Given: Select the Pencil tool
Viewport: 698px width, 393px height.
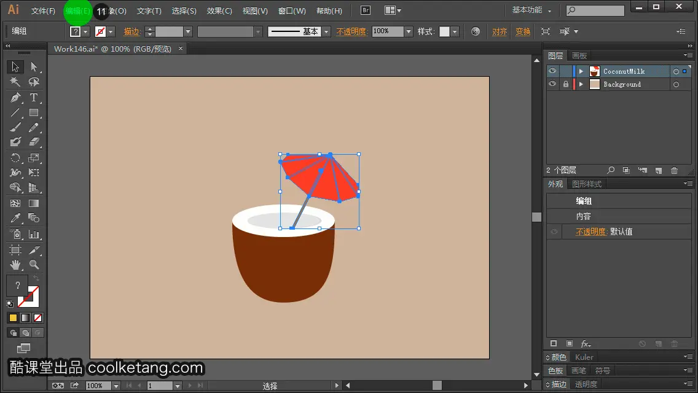Looking at the screenshot, I should pos(34,128).
